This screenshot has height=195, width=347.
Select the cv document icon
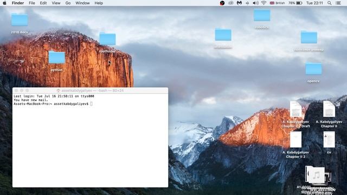pyautogui.click(x=329, y=140)
